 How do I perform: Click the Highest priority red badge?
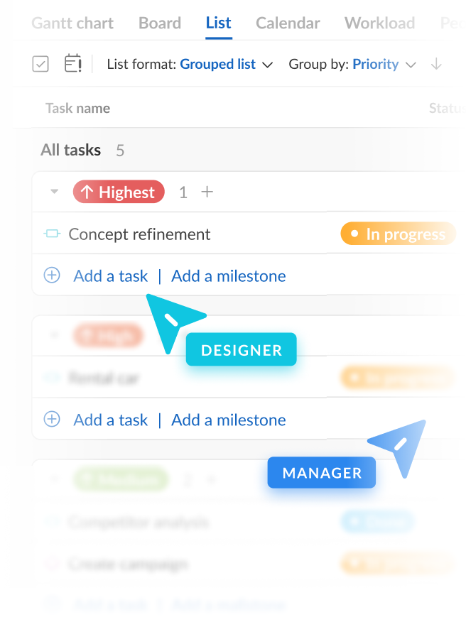coord(119,192)
